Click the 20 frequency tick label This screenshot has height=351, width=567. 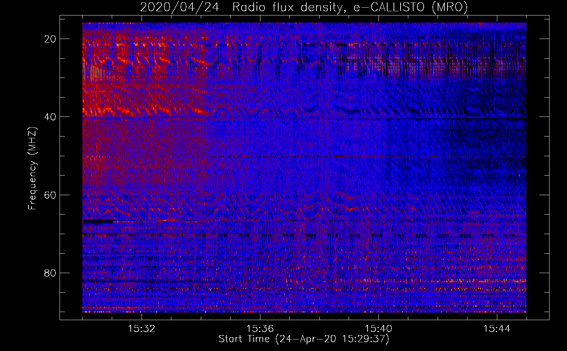pos(50,39)
